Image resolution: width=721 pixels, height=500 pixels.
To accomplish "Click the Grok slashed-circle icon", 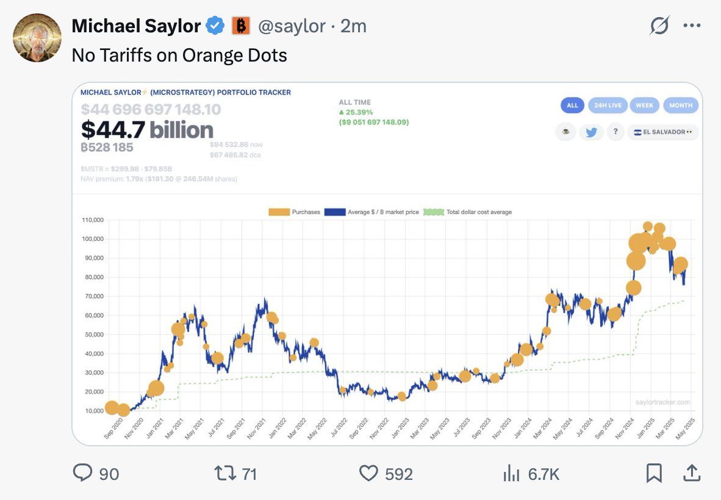I will coord(659,26).
